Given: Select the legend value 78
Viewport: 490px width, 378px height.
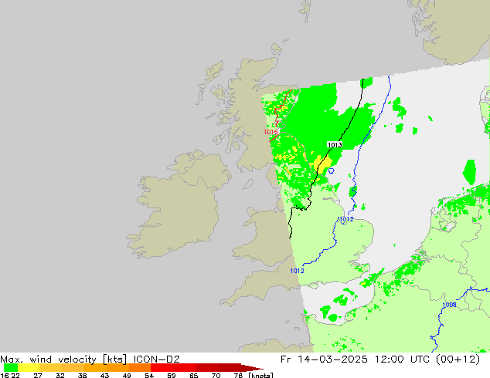Looking at the screenshot, I should coord(237,375).
